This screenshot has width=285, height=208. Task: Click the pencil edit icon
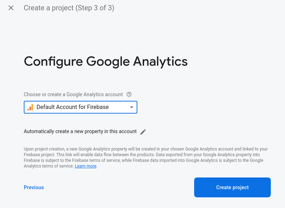[x=143, y=132]
